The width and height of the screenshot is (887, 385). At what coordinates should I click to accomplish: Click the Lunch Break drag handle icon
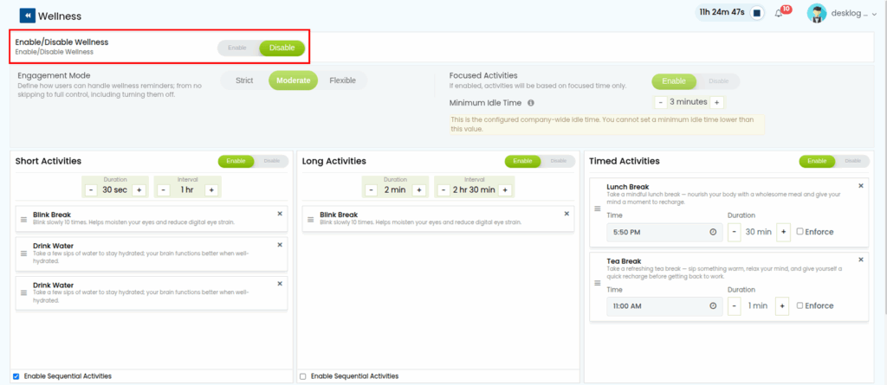coord(596,209)
